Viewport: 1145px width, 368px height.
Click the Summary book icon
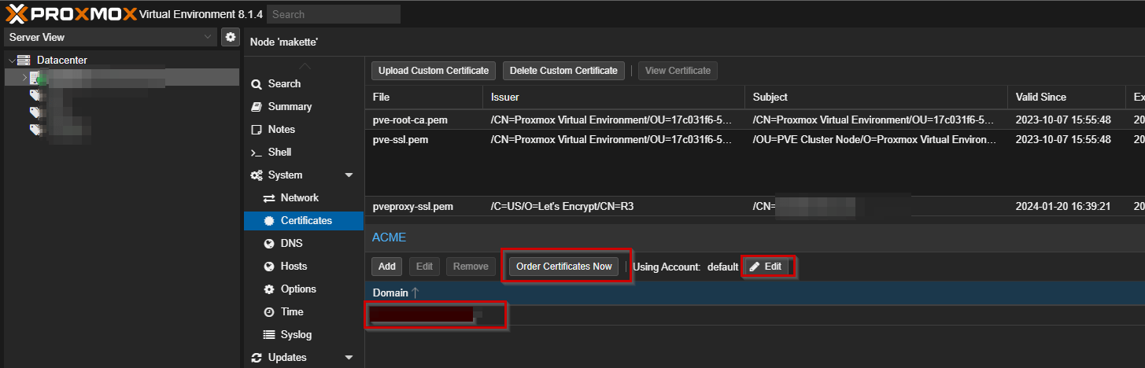256,106
